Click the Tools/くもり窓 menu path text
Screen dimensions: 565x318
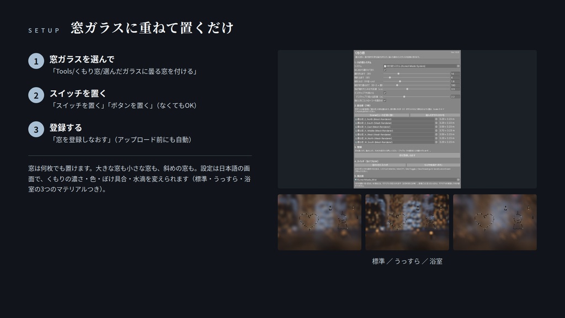coord(124,71)
